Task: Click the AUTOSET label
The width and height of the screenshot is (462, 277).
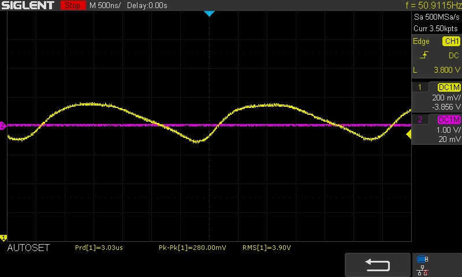Action: (28, 248)
